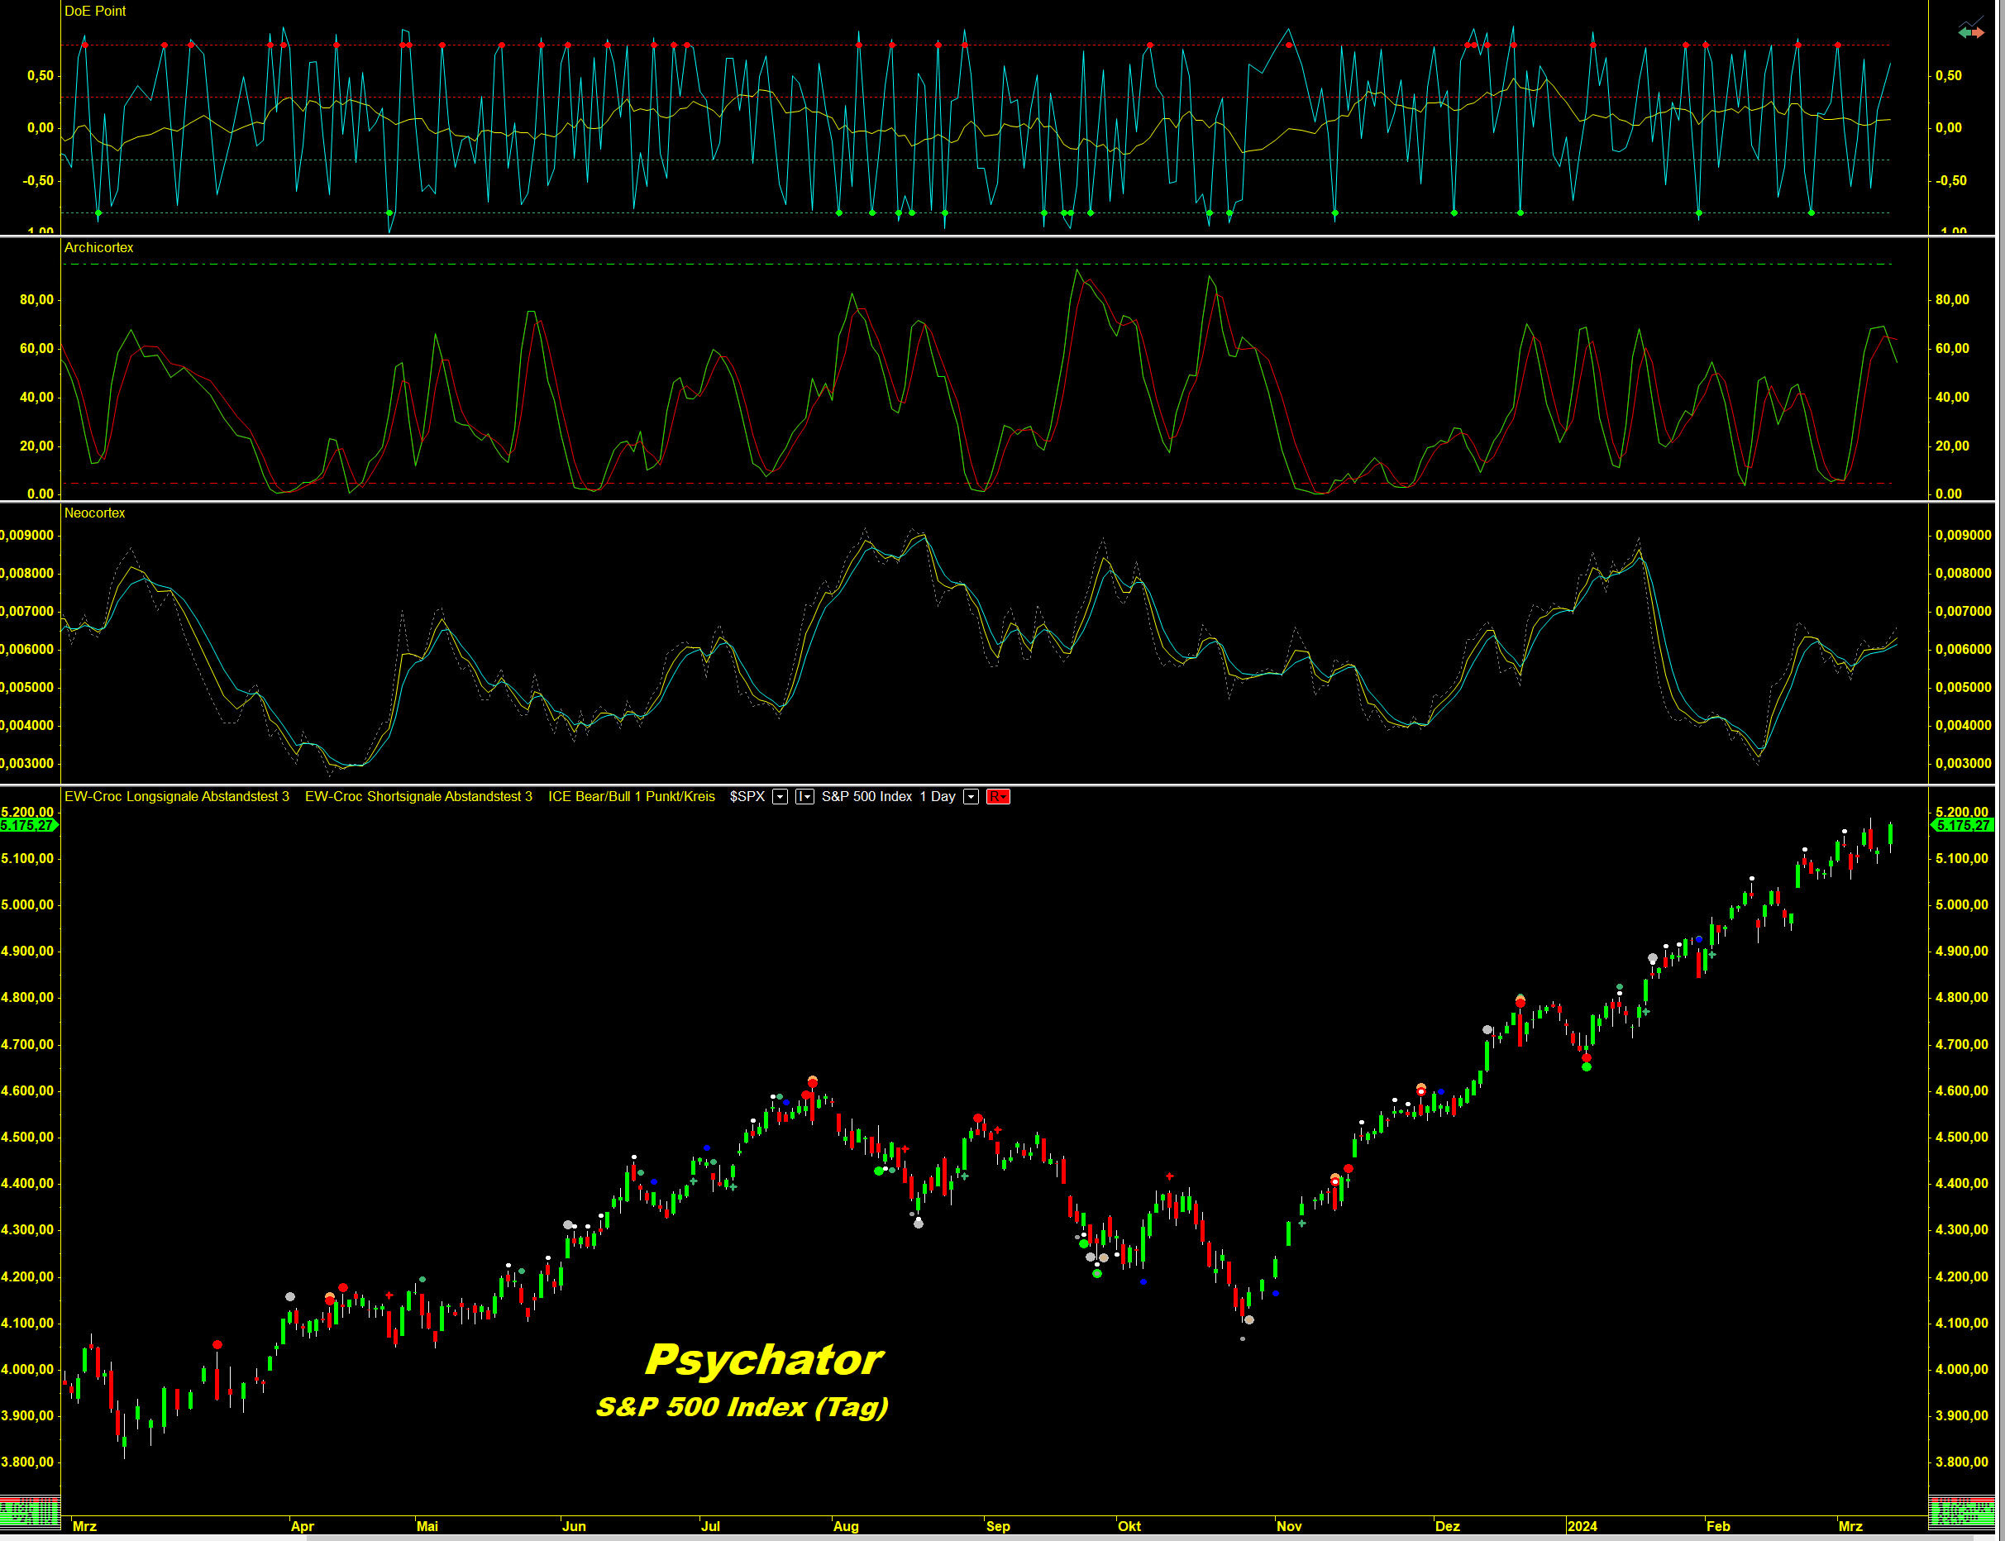Click the Neocortex panel title
Screen dimensions: 2005x1541
tap(94, 513)
